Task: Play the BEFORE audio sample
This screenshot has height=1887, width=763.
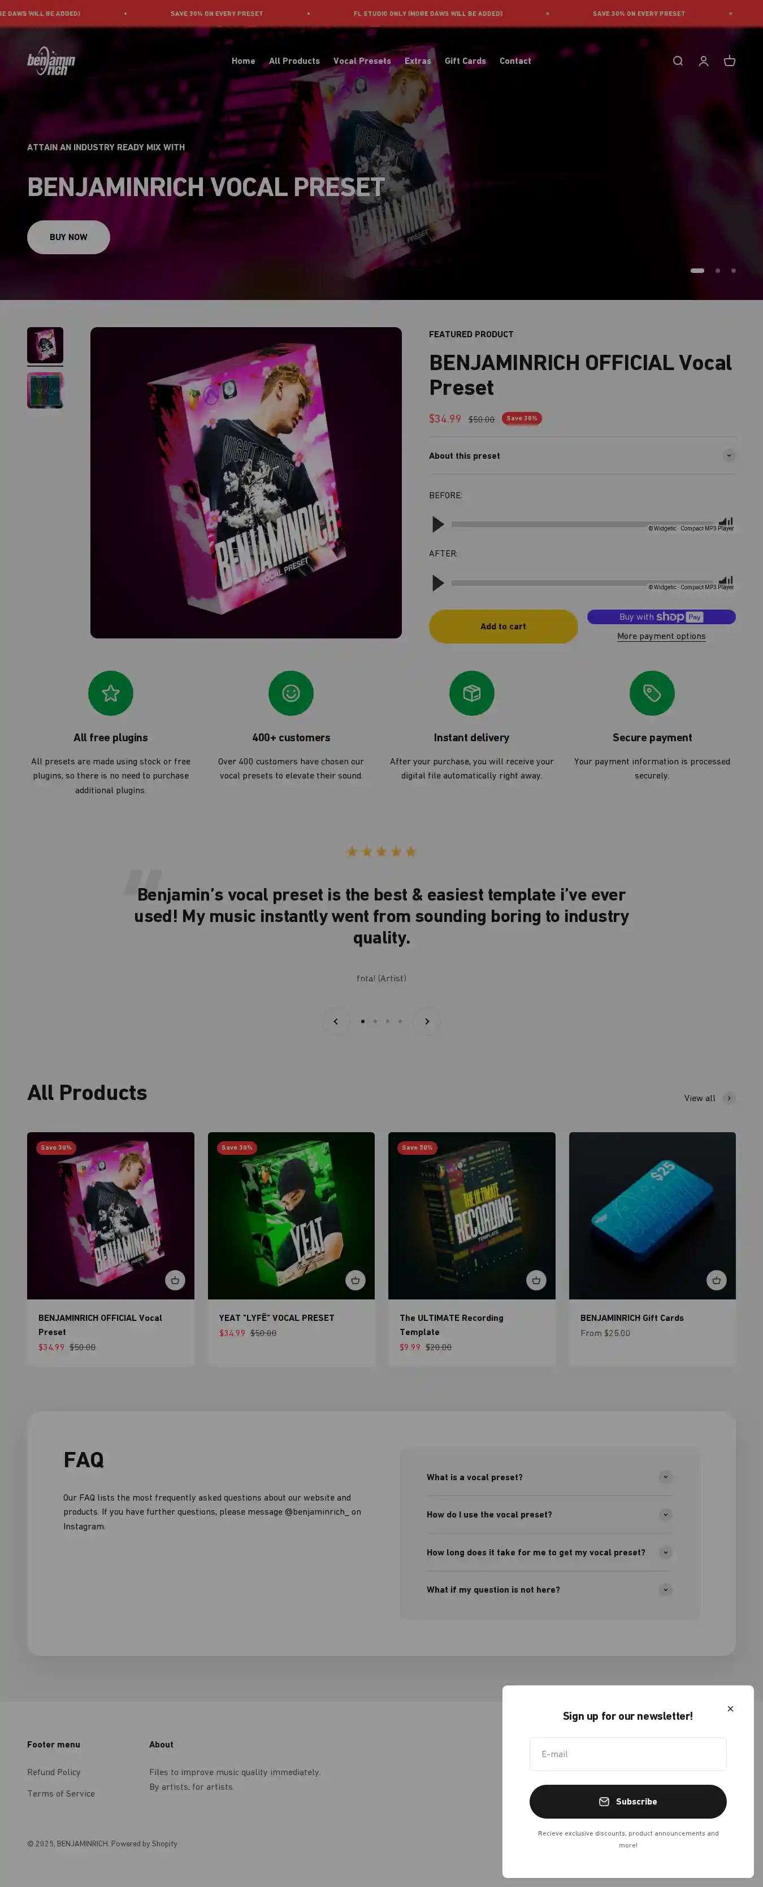Action: click(439, 524)
